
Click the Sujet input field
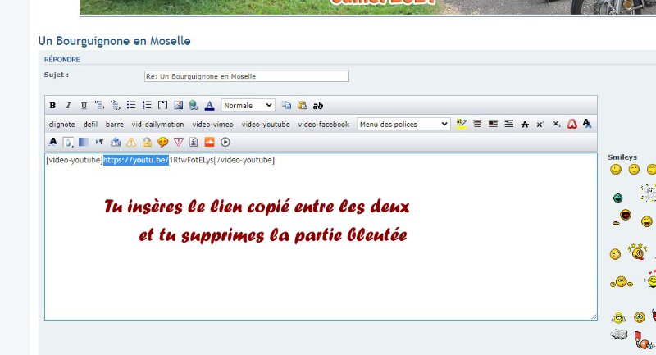pyautogui.click(x=246, y=76)
